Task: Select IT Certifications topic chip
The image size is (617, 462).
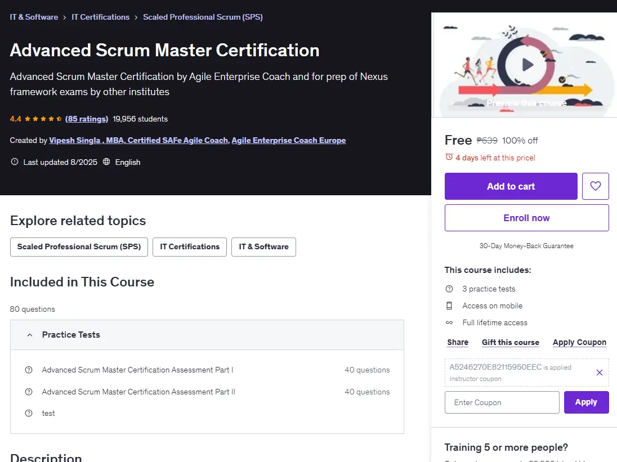Action: click(x=190, y=247)
